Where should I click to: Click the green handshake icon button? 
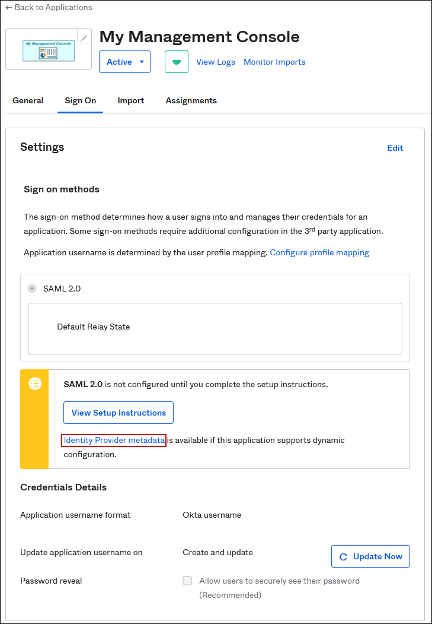click(177, 62)
